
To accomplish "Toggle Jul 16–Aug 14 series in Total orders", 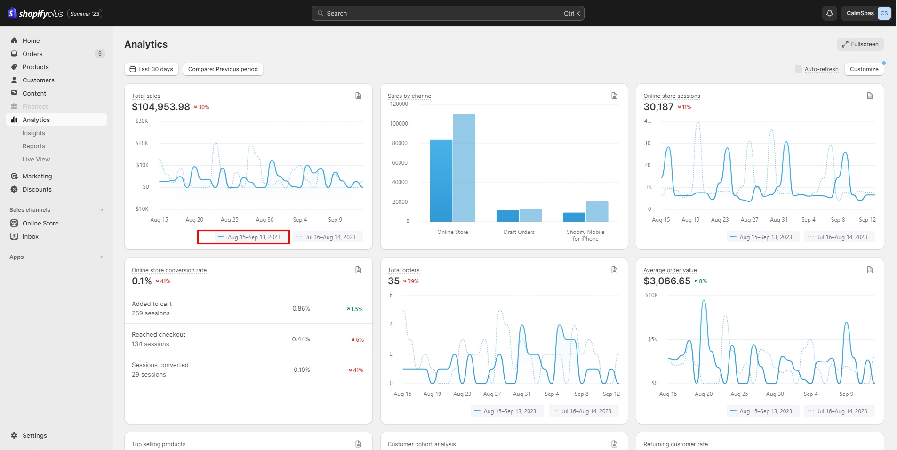I will pyautogui.click(x=584, y=411).
